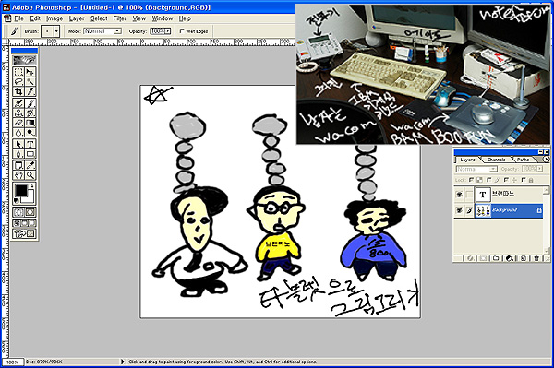
Task: Select the Hand tool
Action: click(x=18, y=175)
